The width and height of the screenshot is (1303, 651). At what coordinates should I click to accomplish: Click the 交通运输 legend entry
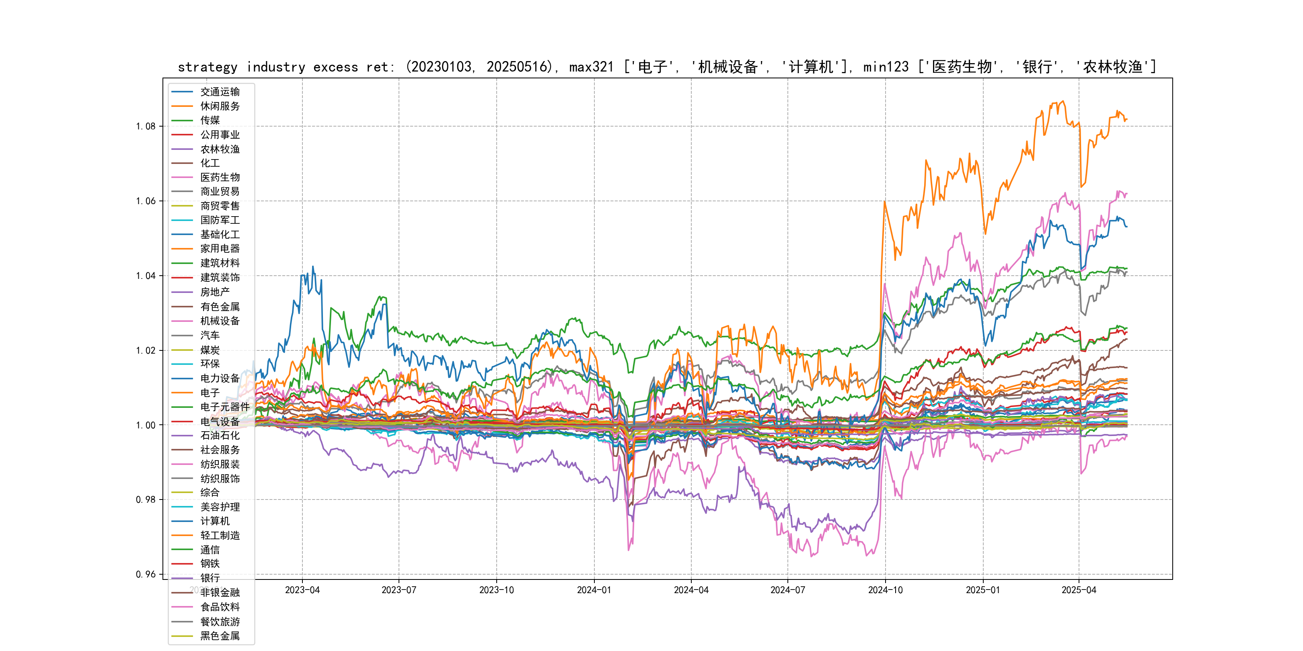220,92
